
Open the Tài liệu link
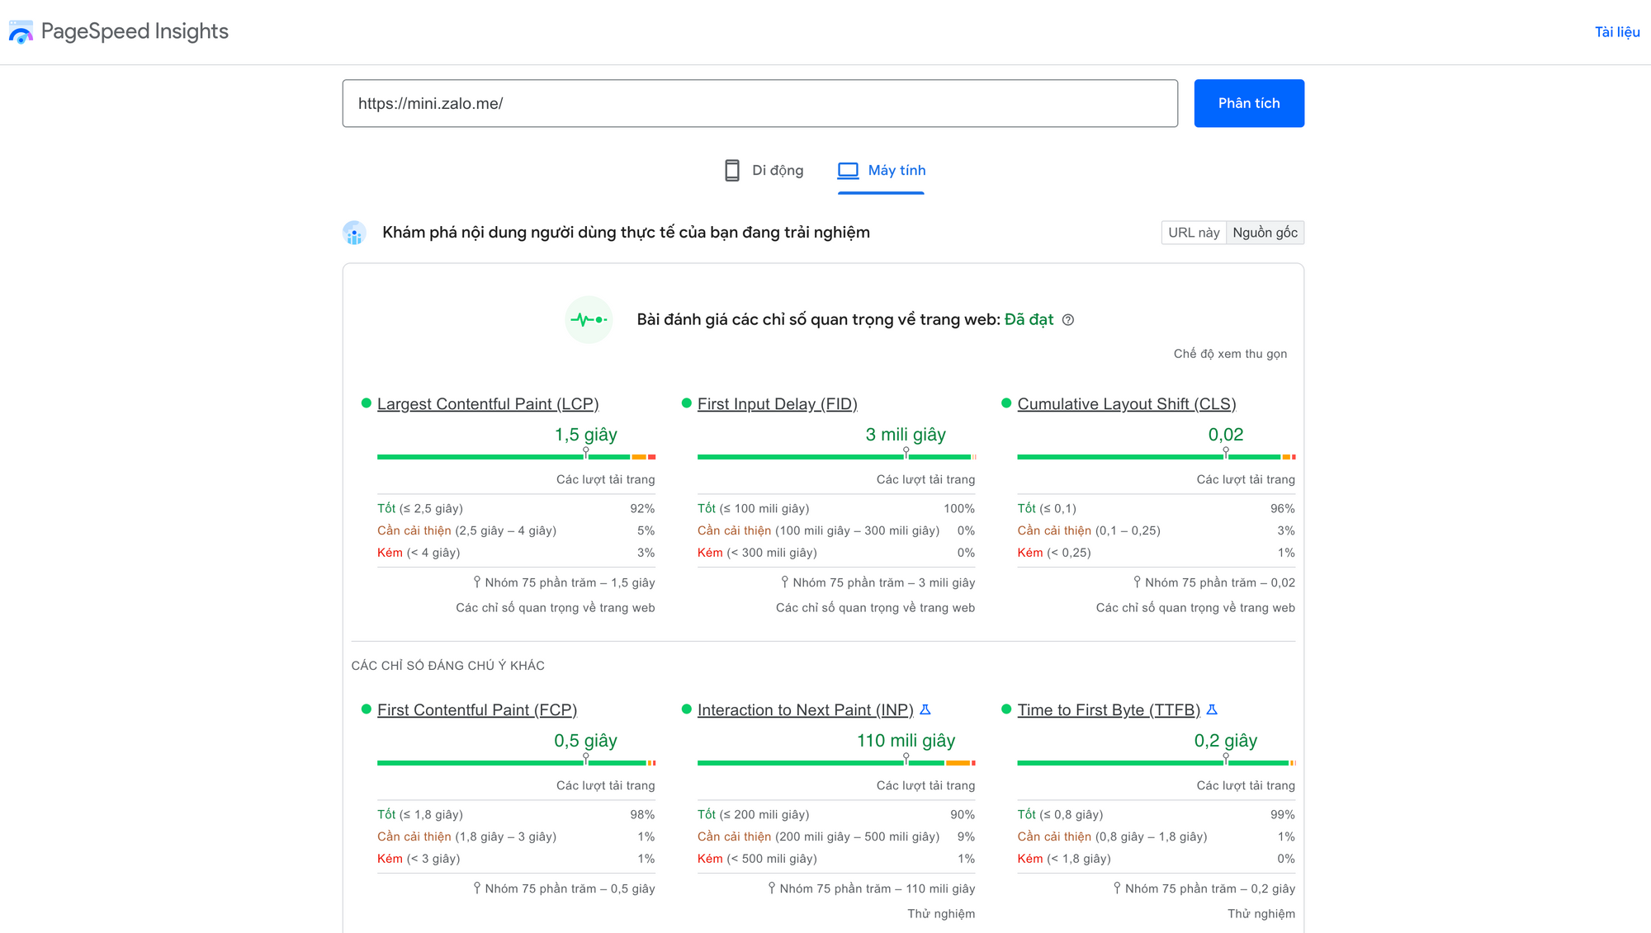(1617, 32)
